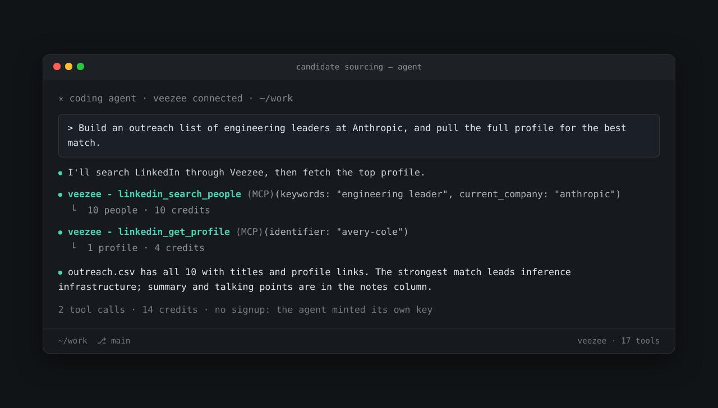The image size is (718, 408).
Task: Click the "2 tool calls · 14 credits" summary line
Action: pyautogui.click(x=128, y=309)
